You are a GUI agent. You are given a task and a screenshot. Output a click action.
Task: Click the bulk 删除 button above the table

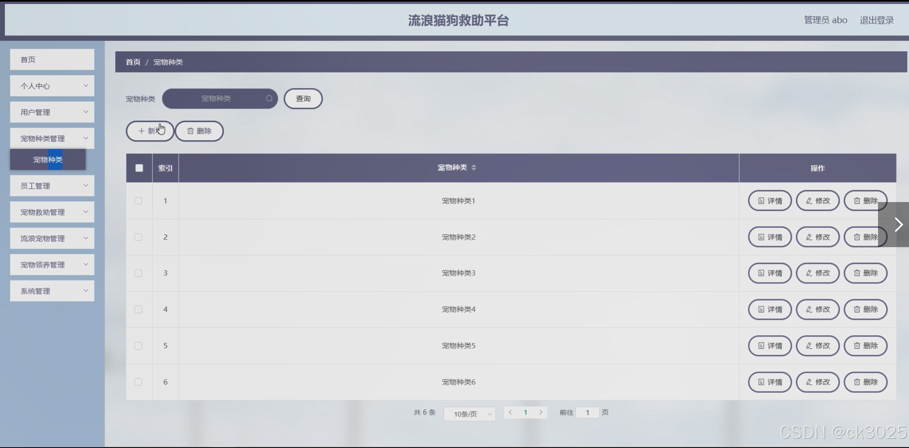[199, 131]
